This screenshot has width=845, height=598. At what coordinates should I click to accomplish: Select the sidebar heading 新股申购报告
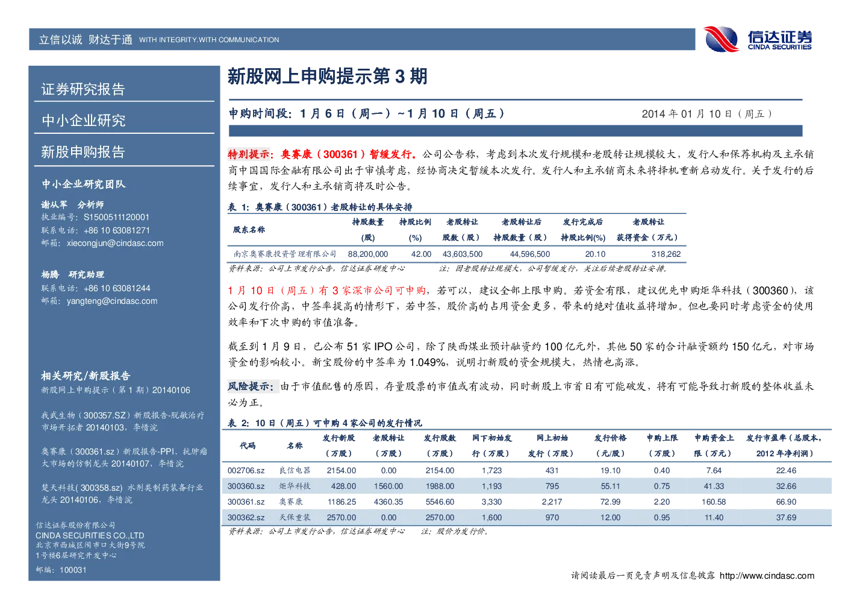83,152
